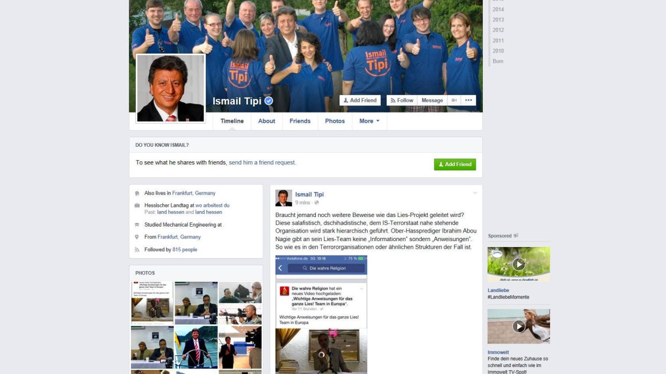Click the Message button
Image resolution: width=666 pixels, height=374 pixels.
(x=432, y=100)
